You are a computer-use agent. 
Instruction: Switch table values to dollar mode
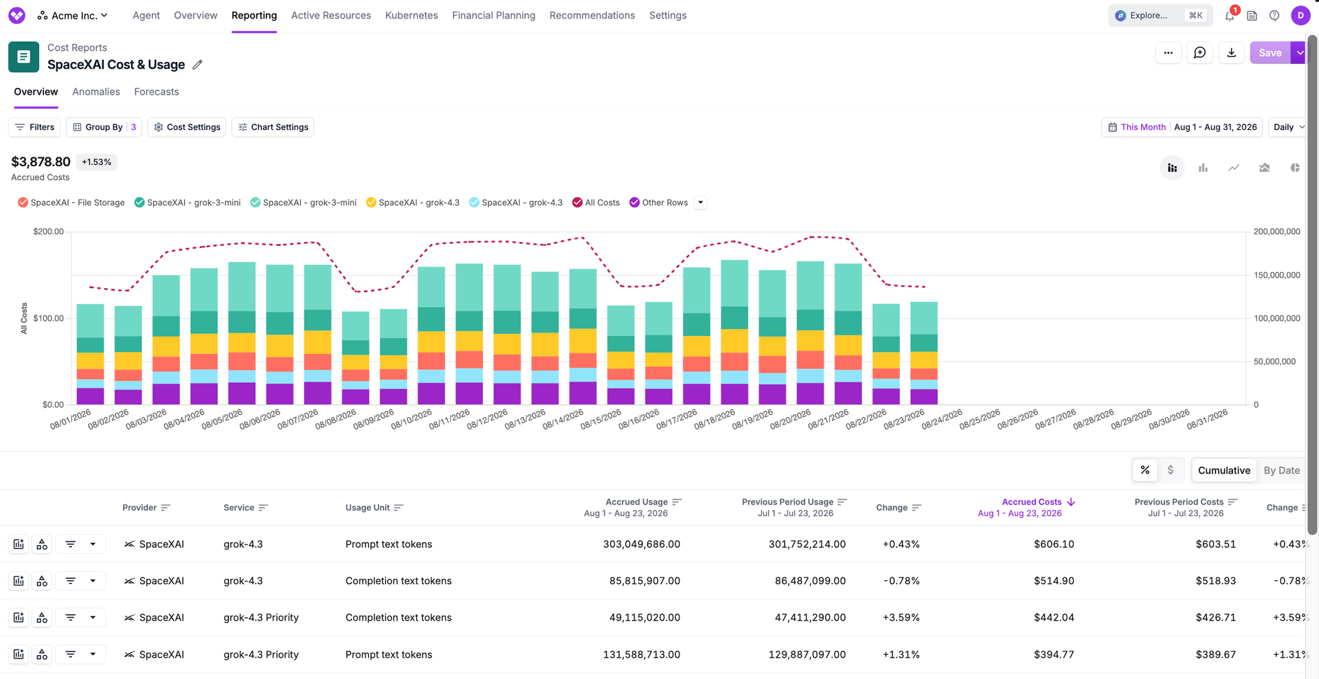tap(1171, 471)
